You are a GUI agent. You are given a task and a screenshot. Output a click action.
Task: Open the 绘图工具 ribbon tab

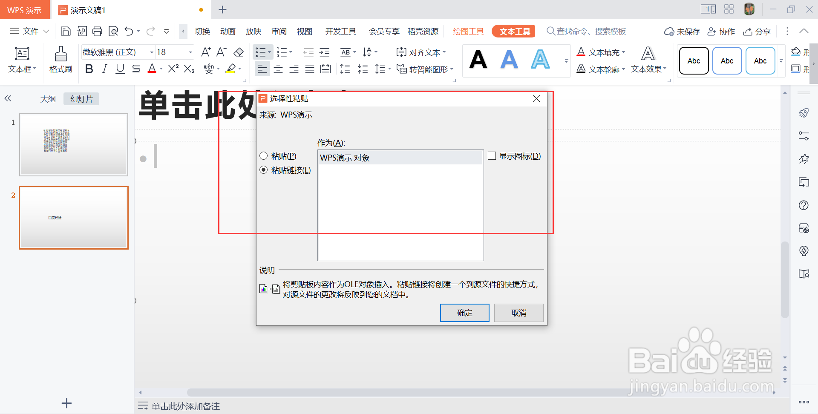click(468, 31)
